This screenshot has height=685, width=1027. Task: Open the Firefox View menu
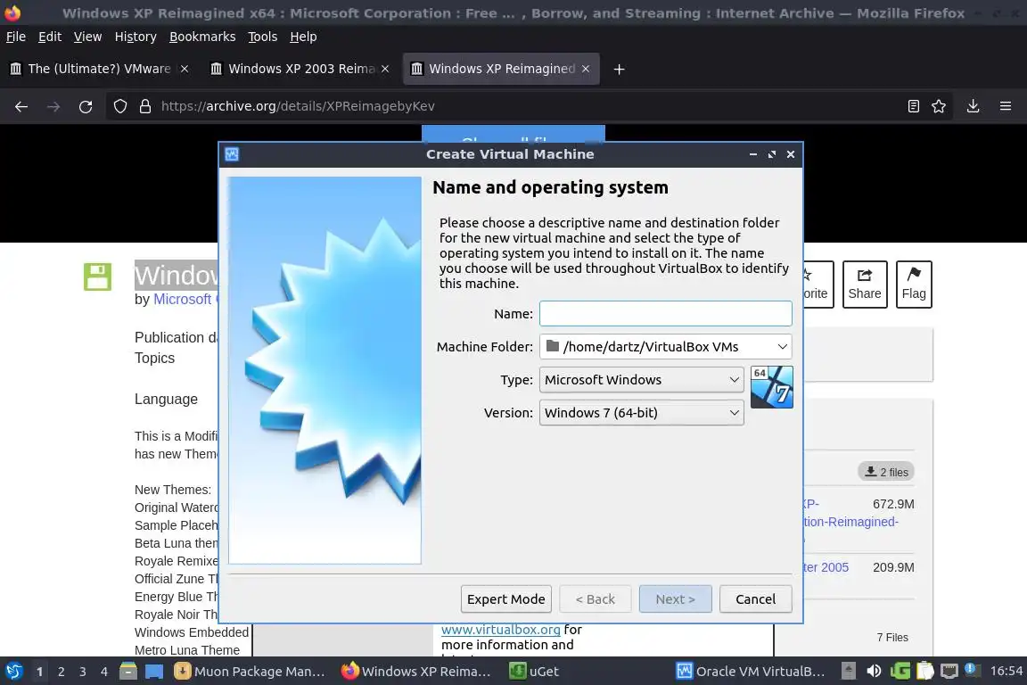pos(87,37)
